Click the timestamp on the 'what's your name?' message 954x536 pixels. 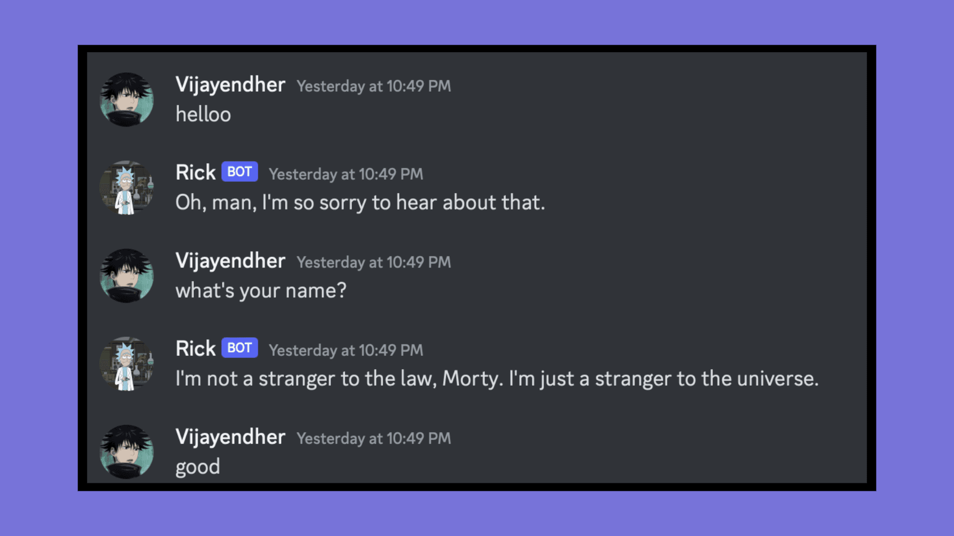[374, 263]
